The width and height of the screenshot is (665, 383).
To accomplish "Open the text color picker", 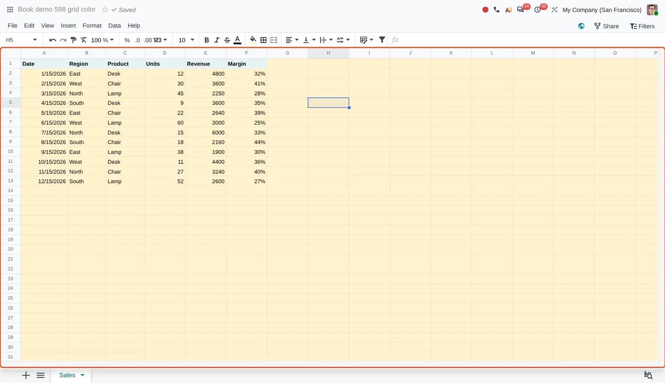I will pos(237,40).
